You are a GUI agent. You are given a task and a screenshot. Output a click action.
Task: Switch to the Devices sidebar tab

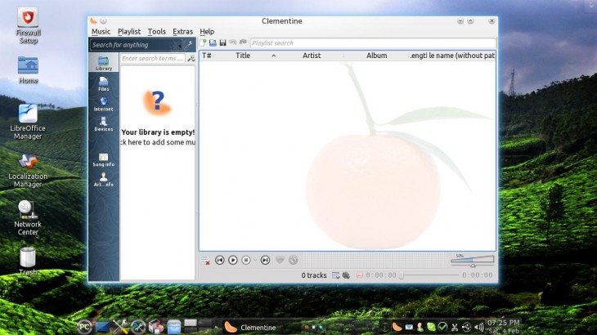coord(104,124)
